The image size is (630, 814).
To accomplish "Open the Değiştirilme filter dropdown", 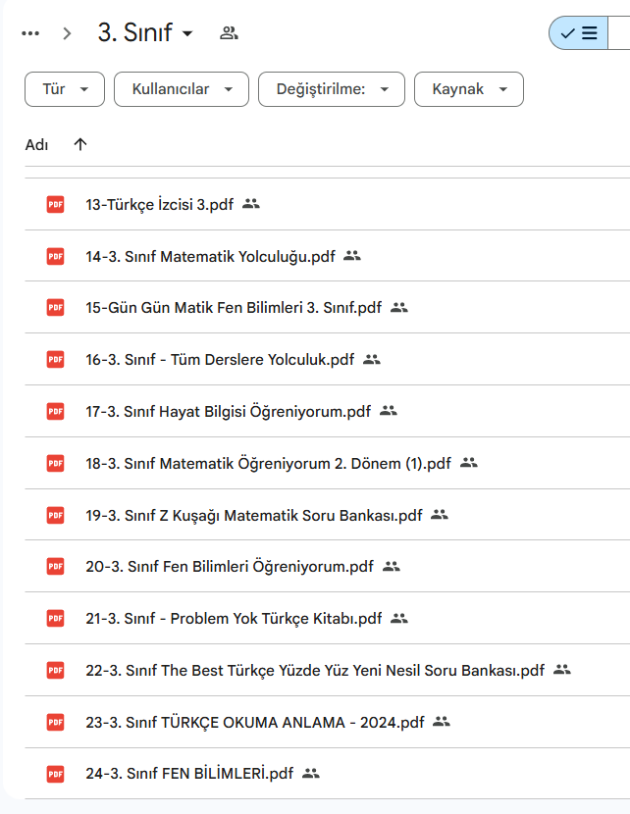I will [332, 89].
